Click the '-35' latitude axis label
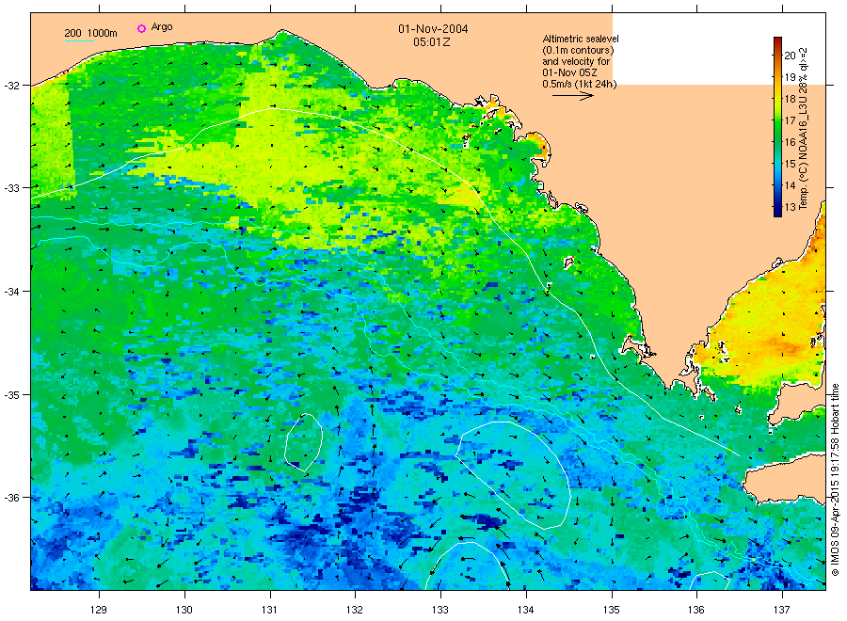 coord(12,395)
